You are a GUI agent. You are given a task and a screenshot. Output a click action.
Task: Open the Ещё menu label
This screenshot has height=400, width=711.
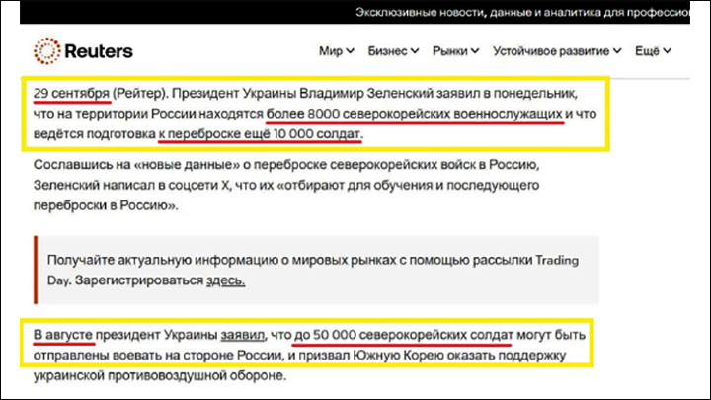647,51
